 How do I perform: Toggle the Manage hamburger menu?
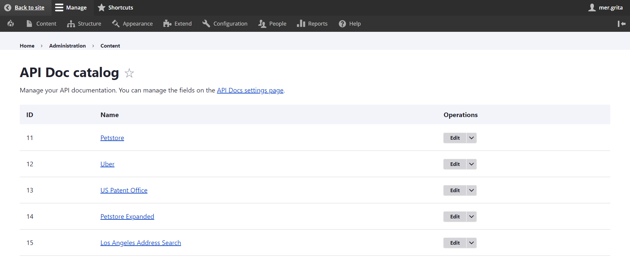click(x=71, y=8)
